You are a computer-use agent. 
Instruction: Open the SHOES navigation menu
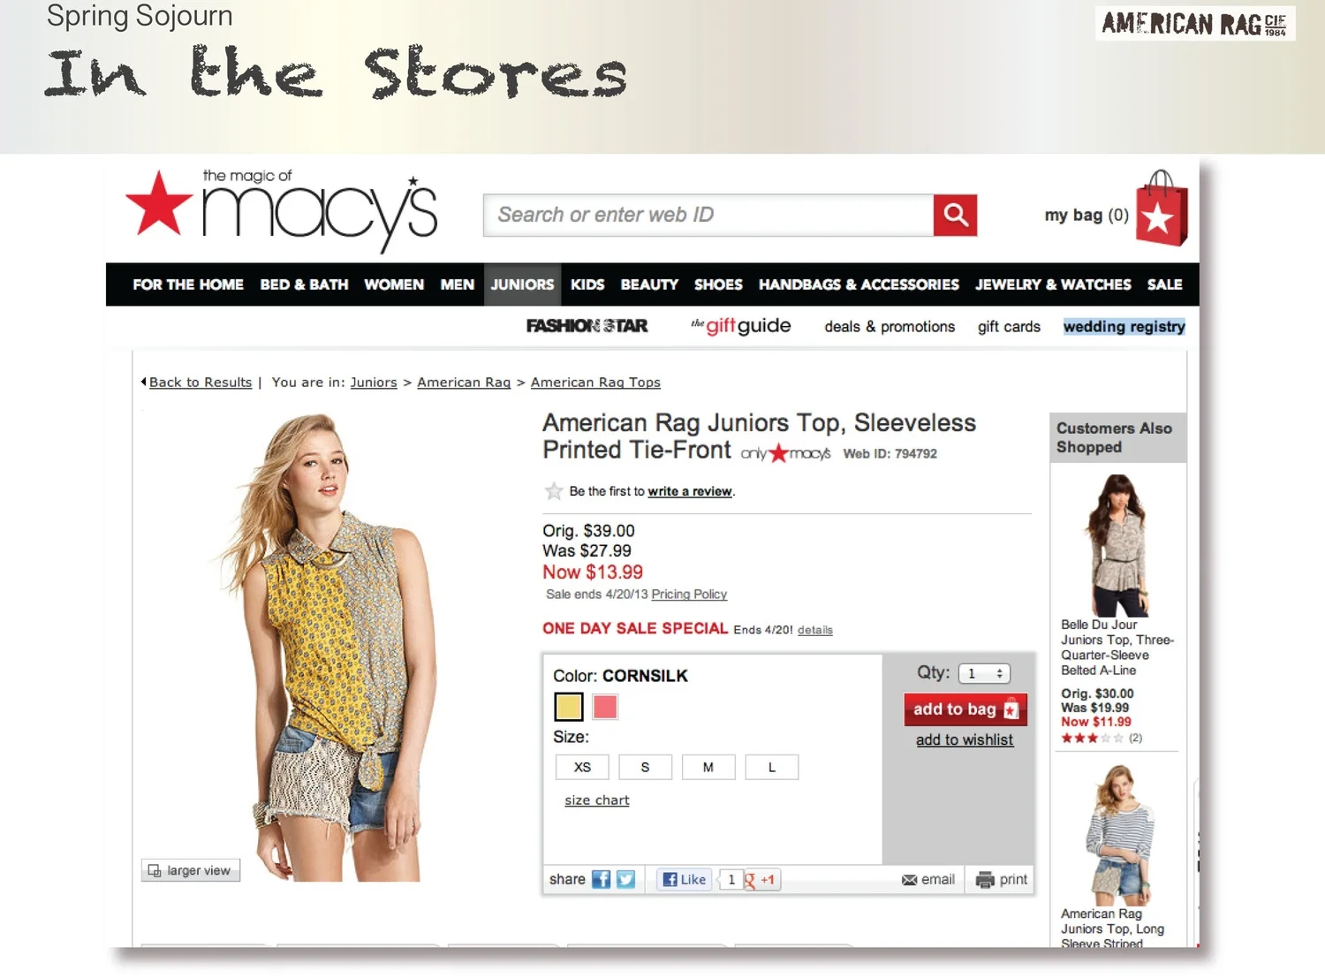point(718,284)
